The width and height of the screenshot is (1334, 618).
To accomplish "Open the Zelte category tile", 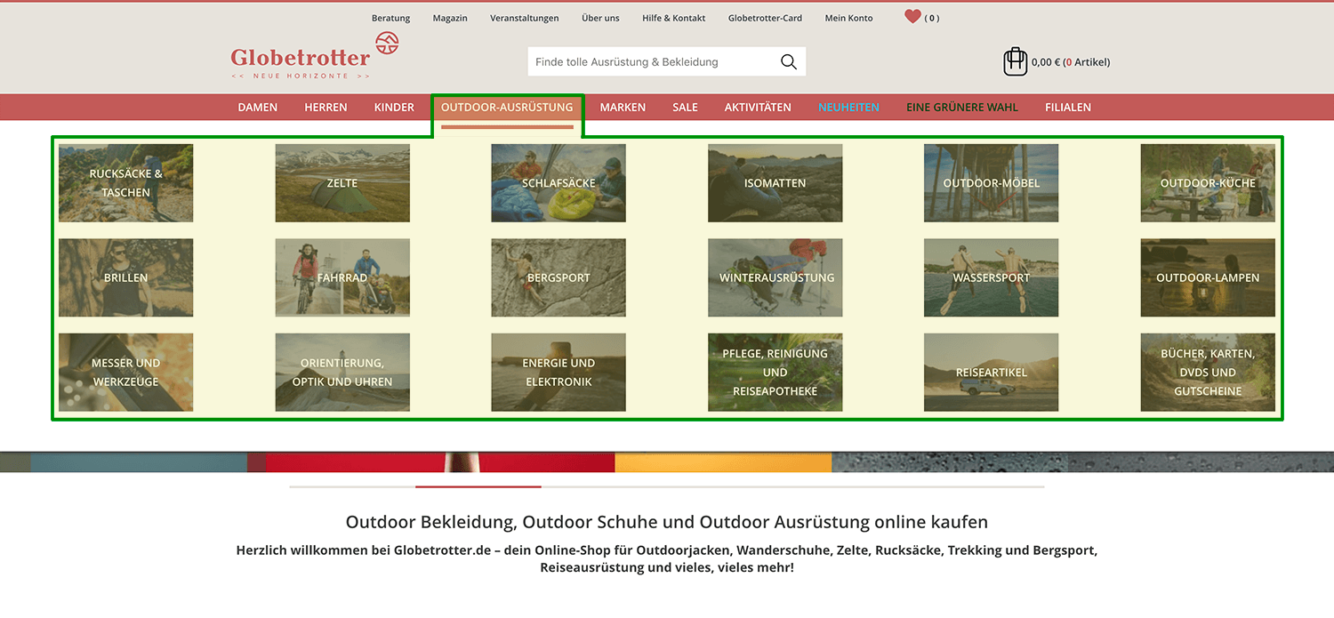I will click(342, 183).
